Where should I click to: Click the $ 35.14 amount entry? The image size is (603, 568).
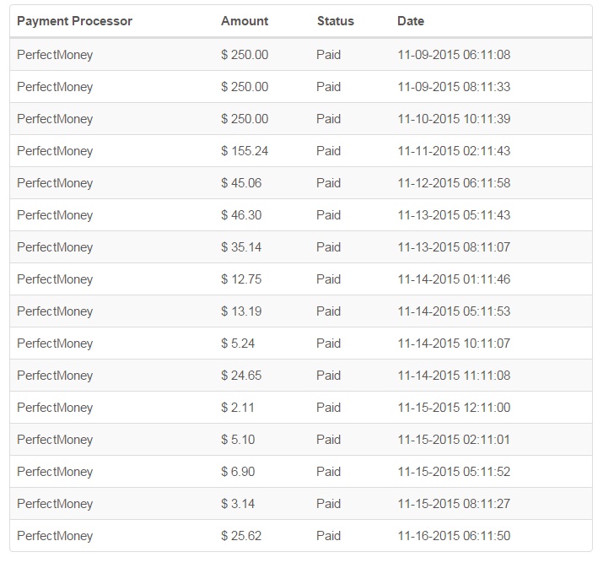pyautogui.click(x=241, y=247)
